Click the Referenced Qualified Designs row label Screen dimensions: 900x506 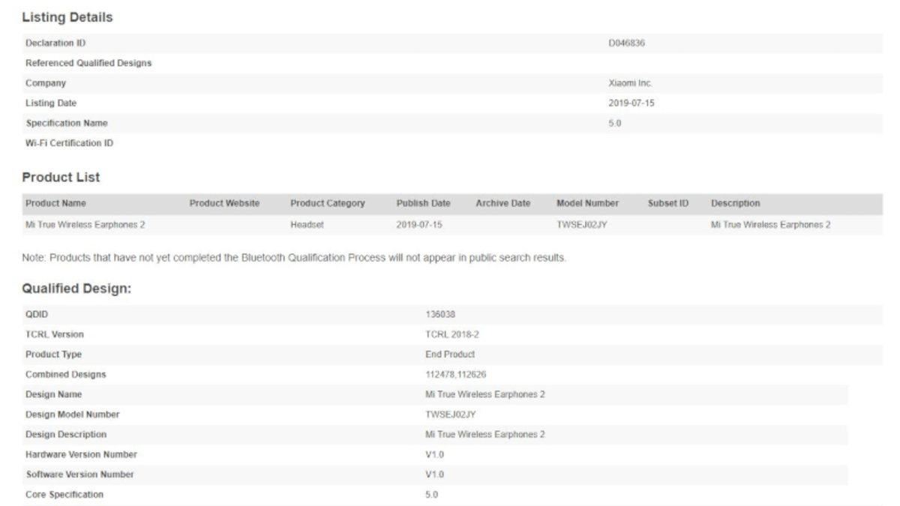(x=88, y=64)
